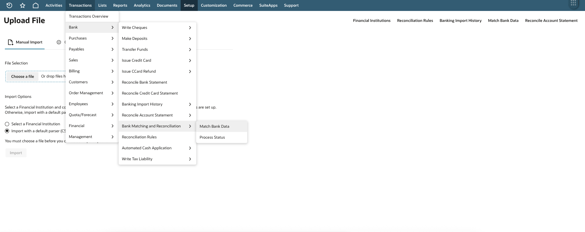This screenshot has width=585, height=232.
Task: Open the Support navigation menu
Action: tap(291, 5)
